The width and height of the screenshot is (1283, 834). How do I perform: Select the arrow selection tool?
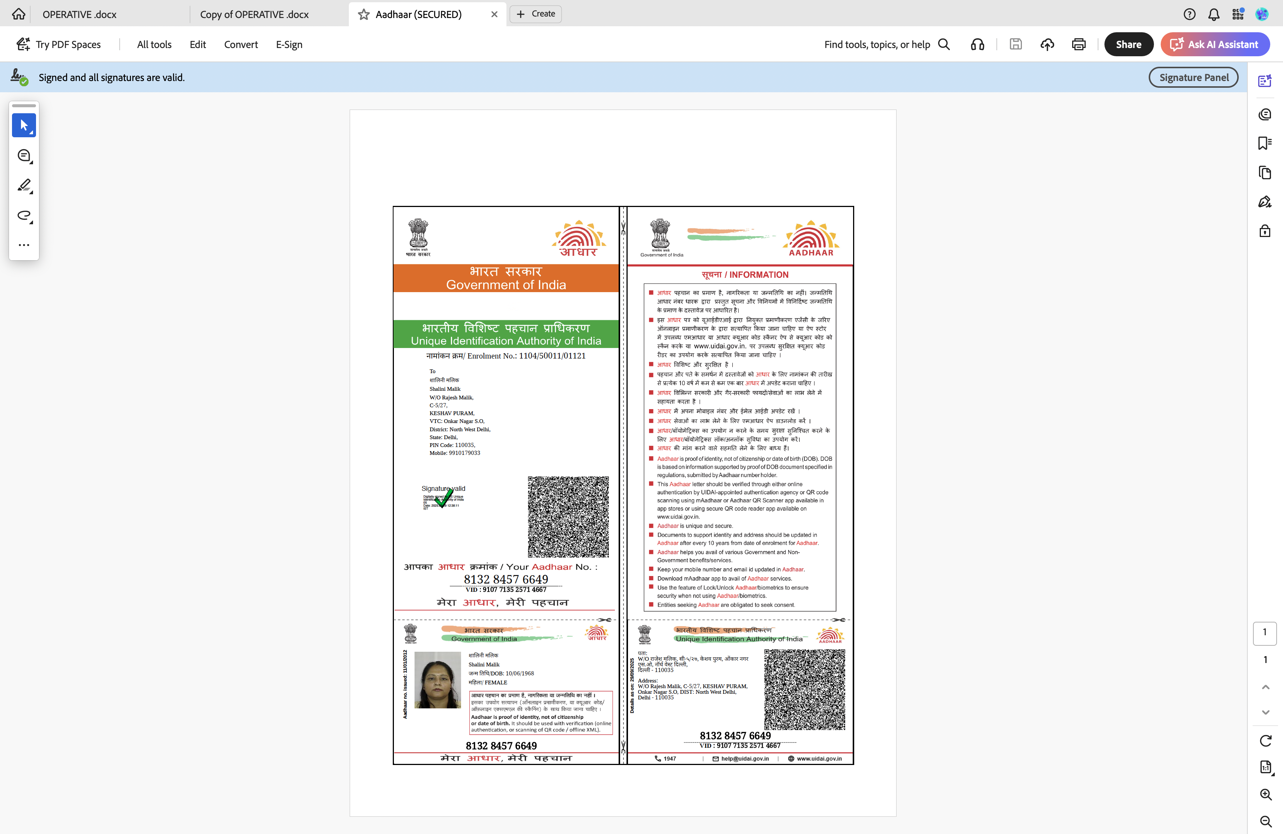pos(24,126)
